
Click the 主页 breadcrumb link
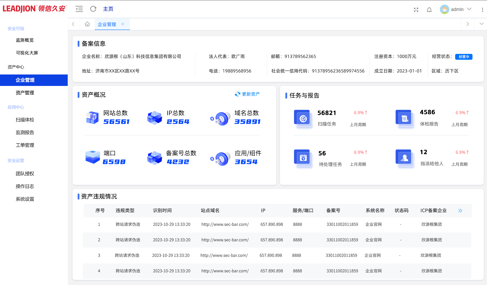[108, 9]
